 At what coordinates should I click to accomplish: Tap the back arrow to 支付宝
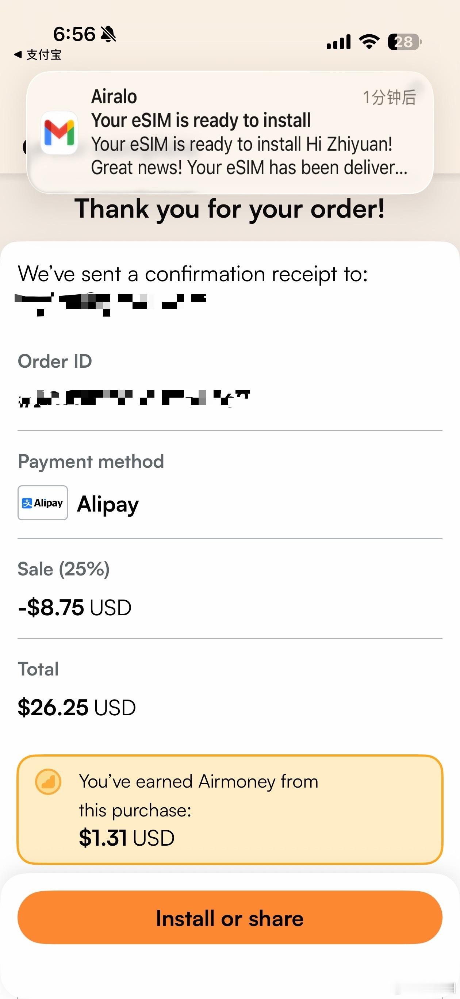[x=18, y=55]
